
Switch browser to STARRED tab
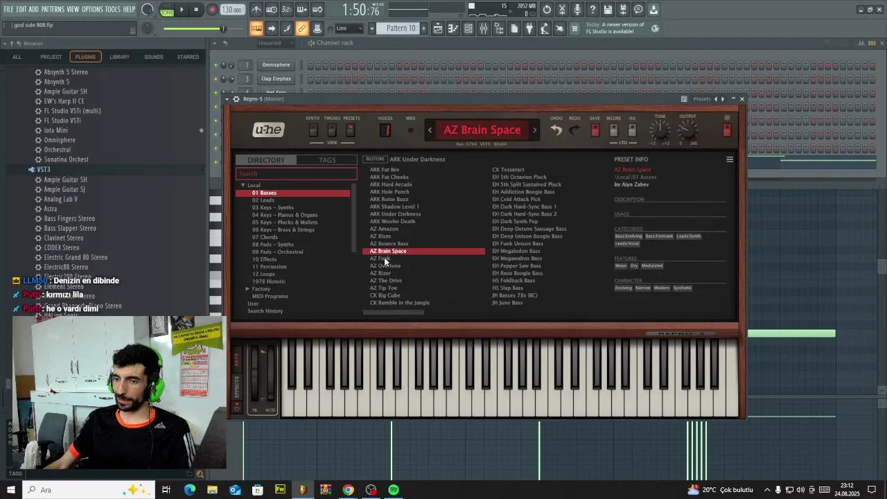click(x=188, y=57)
